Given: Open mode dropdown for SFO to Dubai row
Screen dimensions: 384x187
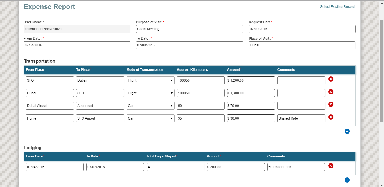Looking at the screenshot, I should [x=150, y=80].
